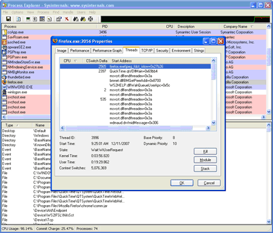Image resolution: width=273 pixels, height=233 pixels.
Task: Click thread list scroll-down arrow
Action: [214, 123]
